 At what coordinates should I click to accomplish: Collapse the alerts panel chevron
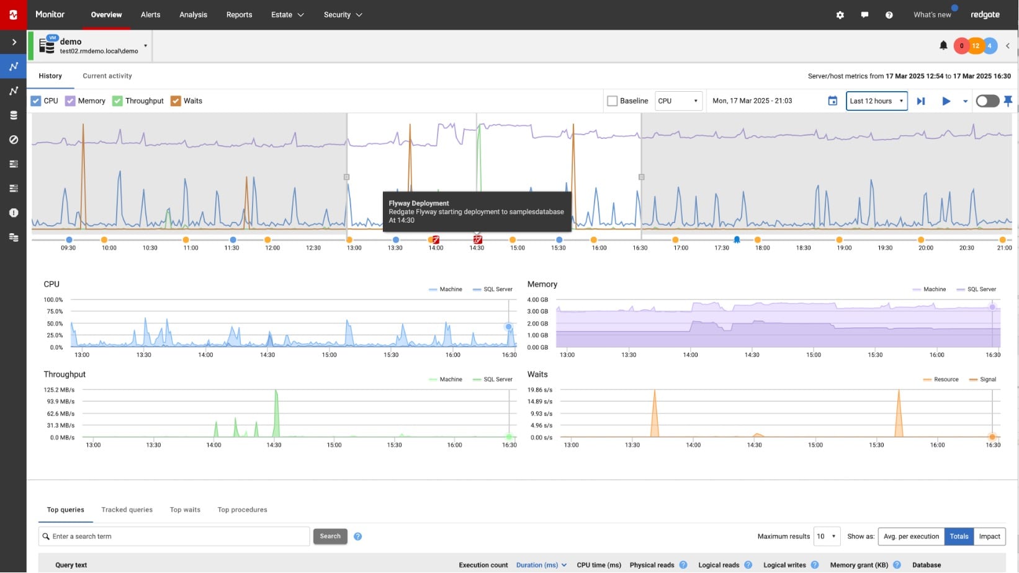1008,46
